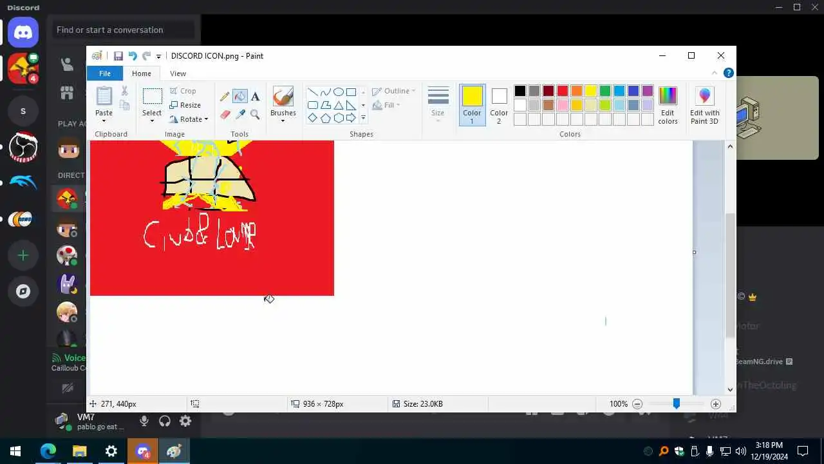
Task: Pick the black color swatch
Action: pos(520,91)
